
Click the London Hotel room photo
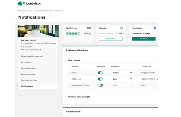[38, 31]
